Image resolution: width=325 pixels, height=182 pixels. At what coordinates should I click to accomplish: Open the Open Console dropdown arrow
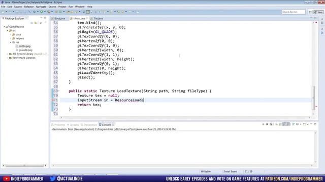308,124
